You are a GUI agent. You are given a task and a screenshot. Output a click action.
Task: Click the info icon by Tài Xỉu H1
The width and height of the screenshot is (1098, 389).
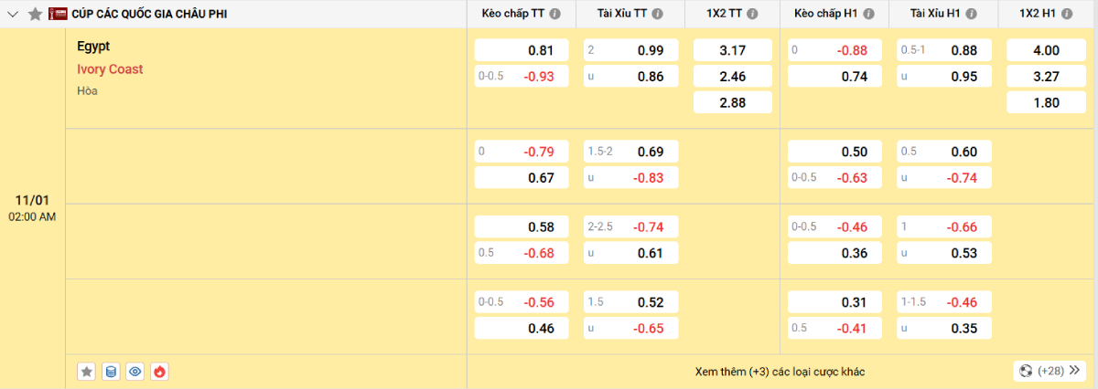(971, 14)
